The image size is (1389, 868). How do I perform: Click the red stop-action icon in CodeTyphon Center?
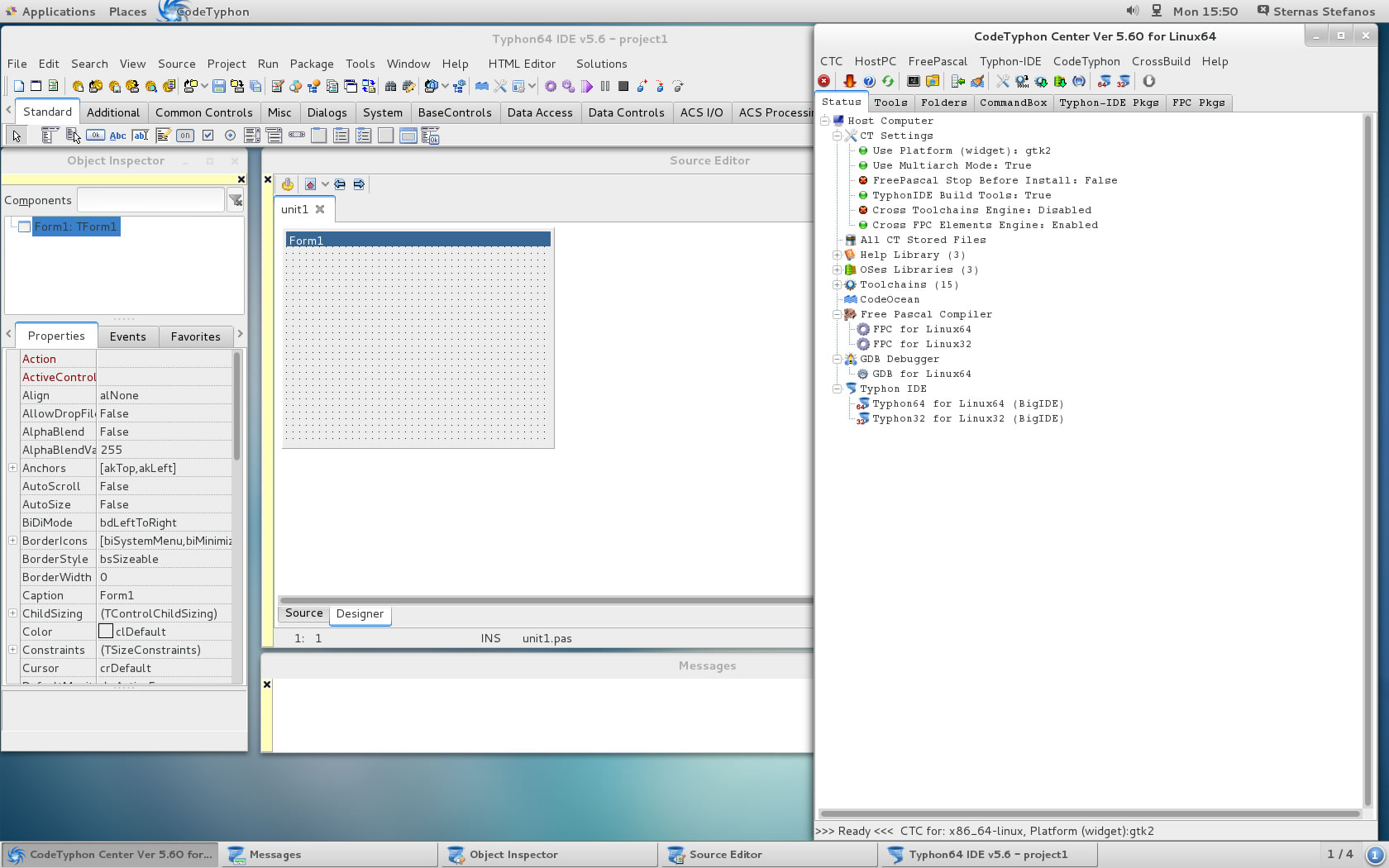(x=824, y=81)
